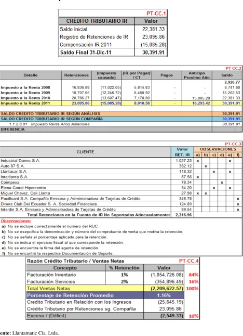
Task: Click the 2,926.77 opening saldo value
Action: click(232, 82)
